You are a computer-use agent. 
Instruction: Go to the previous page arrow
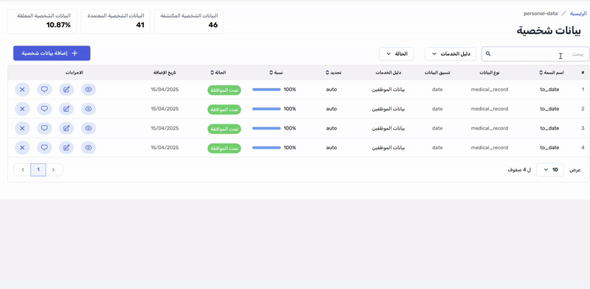tap(53, 170)
